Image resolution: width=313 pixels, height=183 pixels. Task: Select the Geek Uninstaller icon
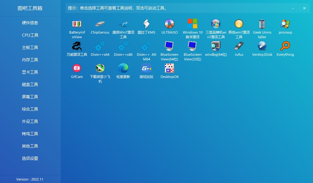tap(262, 24)
